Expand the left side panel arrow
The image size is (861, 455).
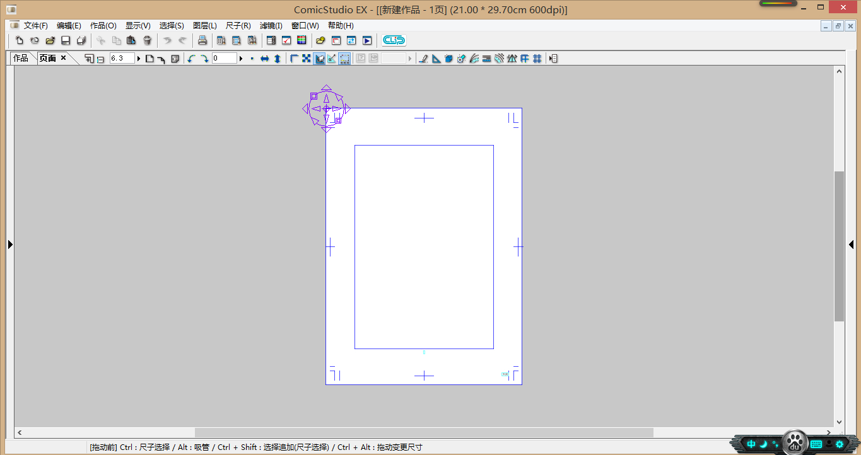10,245
